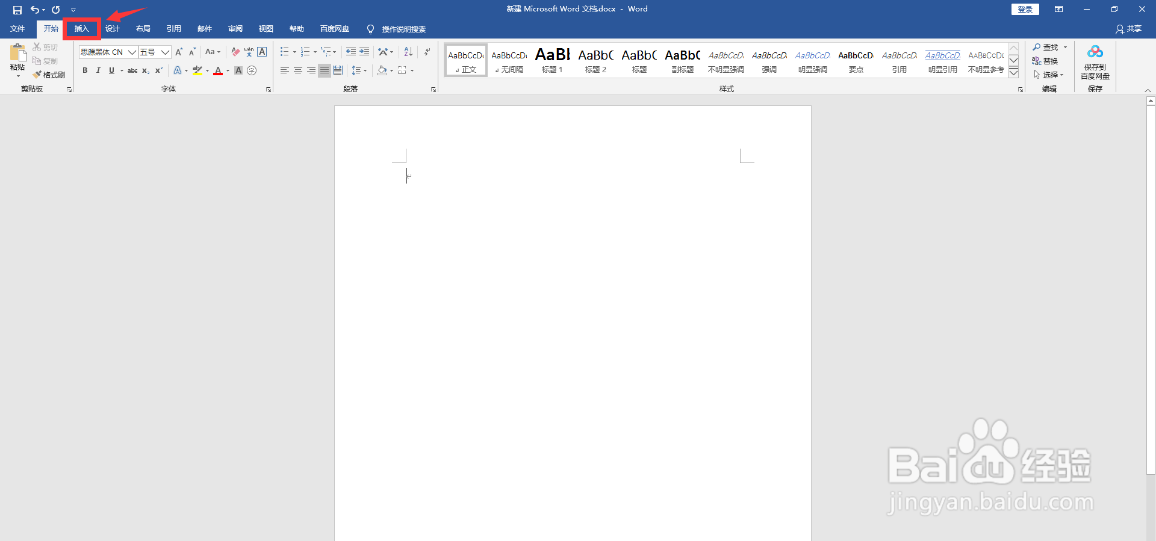Click the Save icon in quick access toolbar
This screenshot has height=541, width=1156.
point(17,10)
